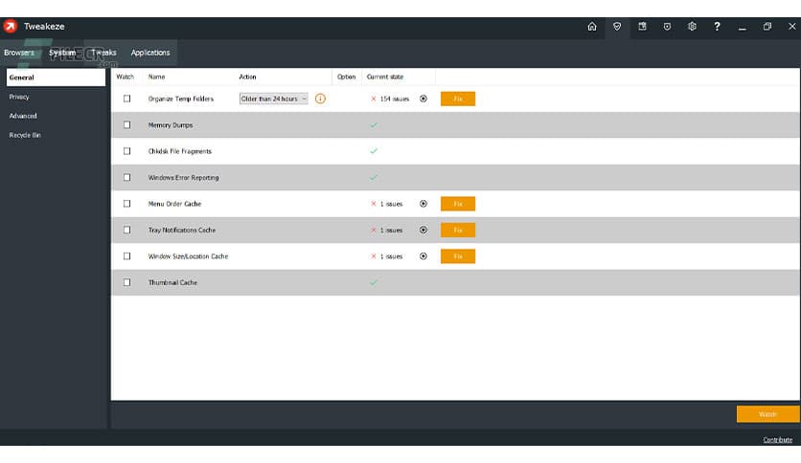The image size is (801, 463).
Task: Click the gear settings icon in title bar
Action: [692, 27]
